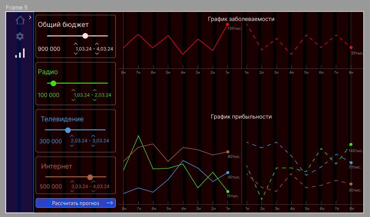Click the 900 000 total budget value
The width and height of the screenshot is (370, 217).
[49, 49]
